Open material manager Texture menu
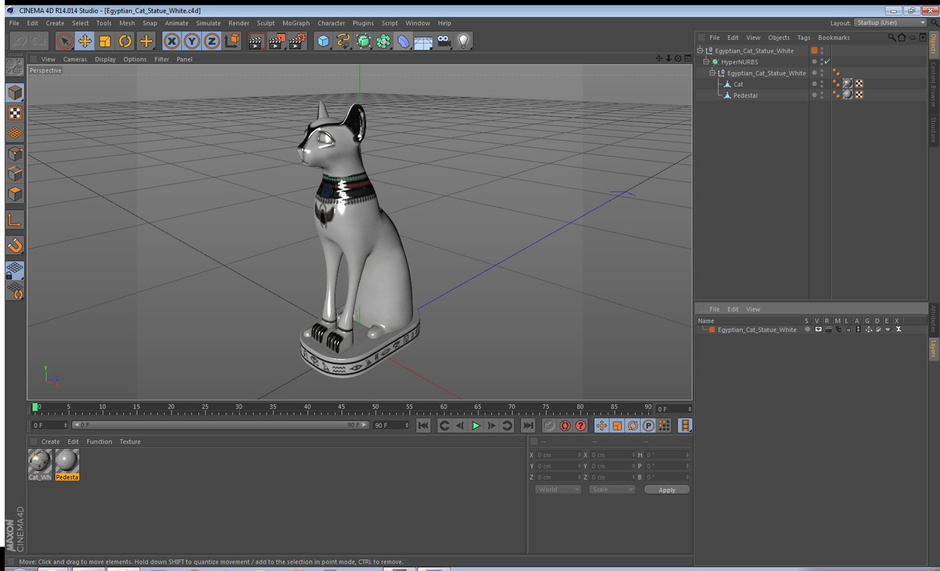This screenshot has height=571, width=940. [x=130, y=441]
